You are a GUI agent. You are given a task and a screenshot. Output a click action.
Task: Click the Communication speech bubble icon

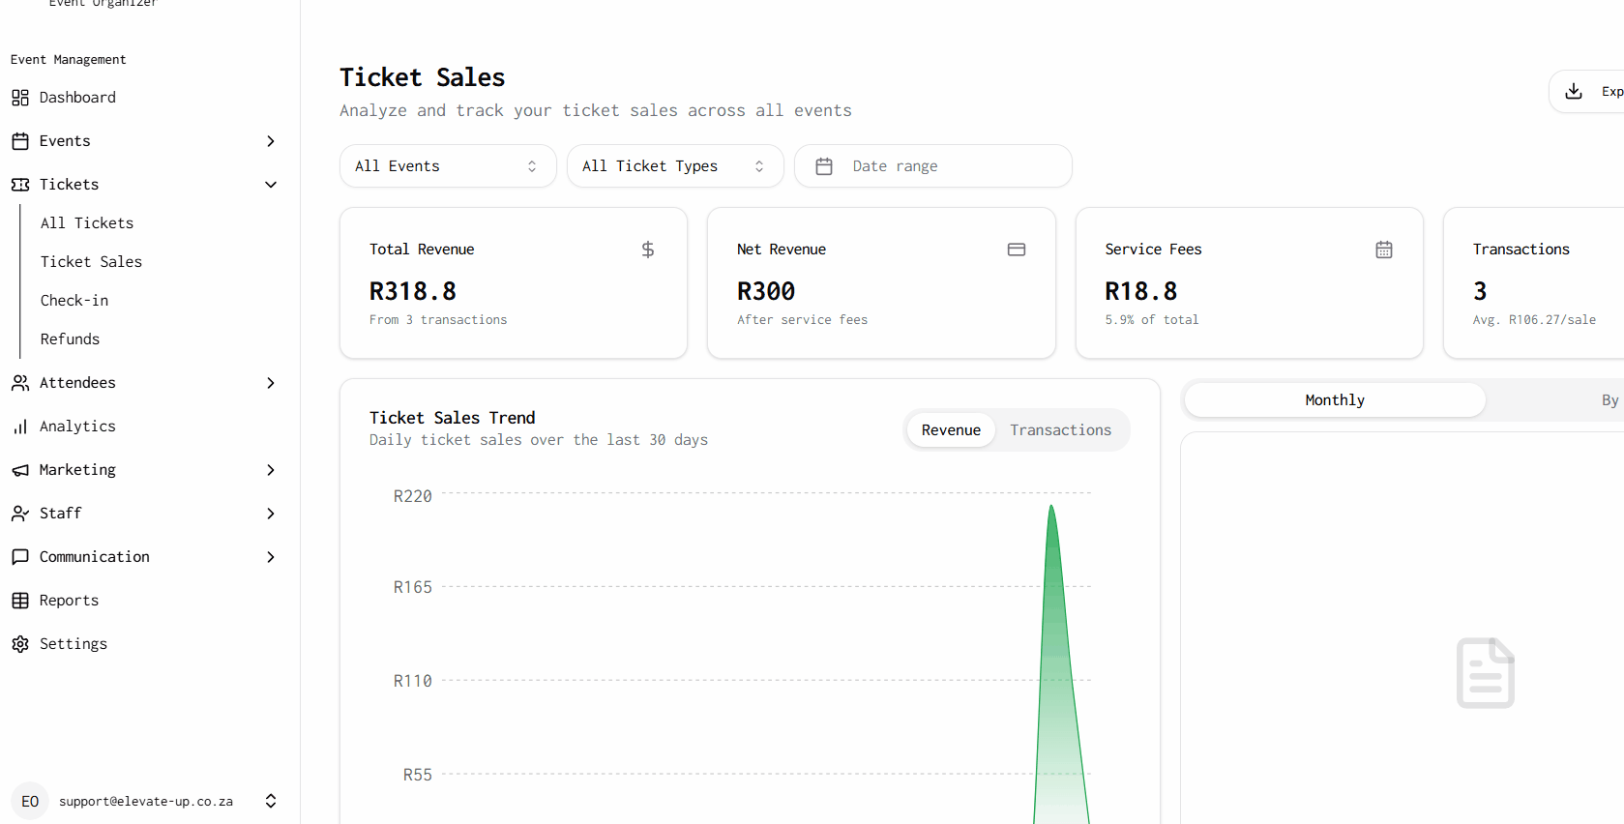pos(19,557)
